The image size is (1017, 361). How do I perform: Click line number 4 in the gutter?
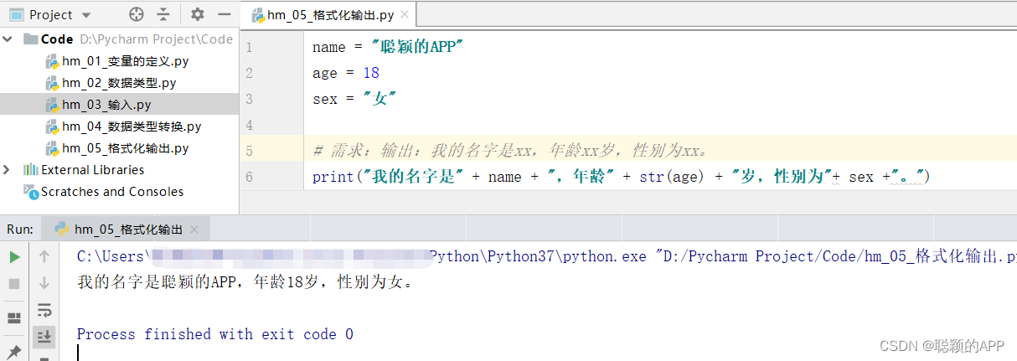(x=249, y=125)
